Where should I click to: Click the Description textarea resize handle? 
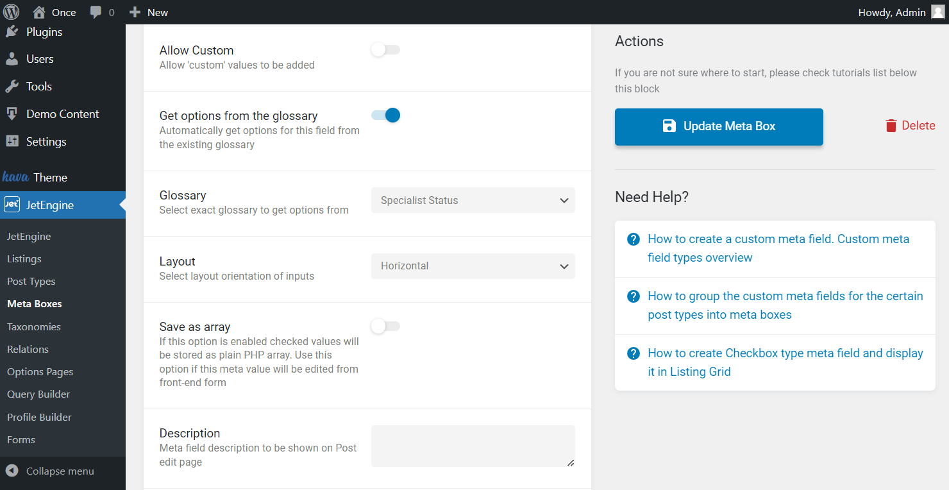pos(571,462)
